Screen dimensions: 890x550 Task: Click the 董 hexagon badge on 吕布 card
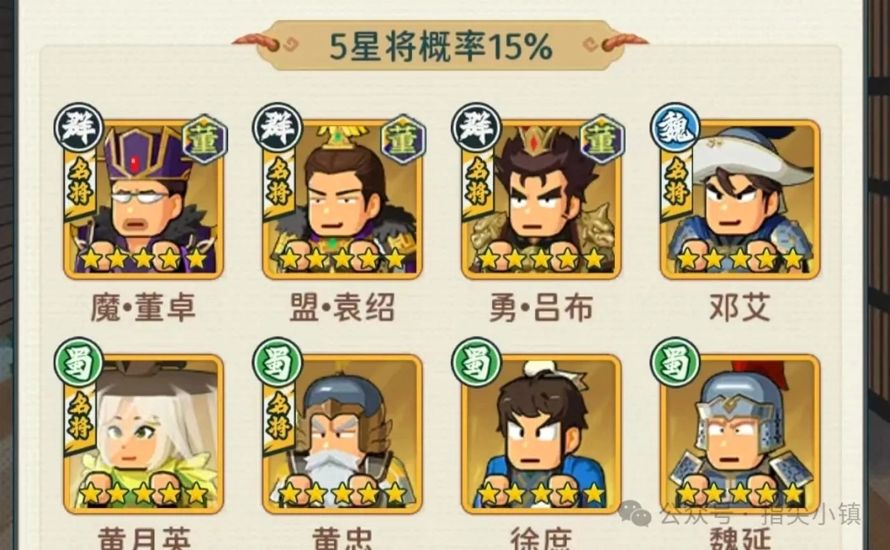click(602, 139)
